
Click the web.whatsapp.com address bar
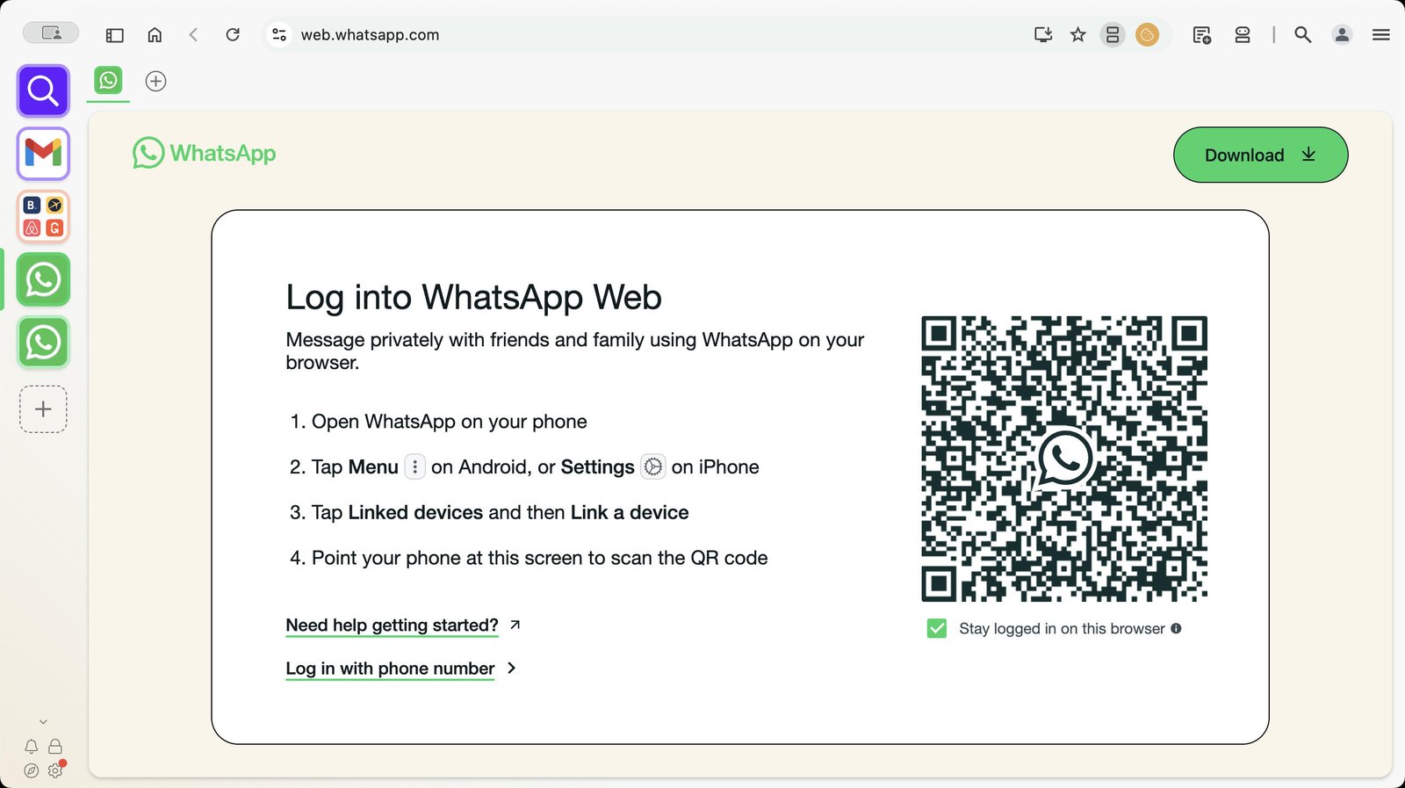coord(650,35)
